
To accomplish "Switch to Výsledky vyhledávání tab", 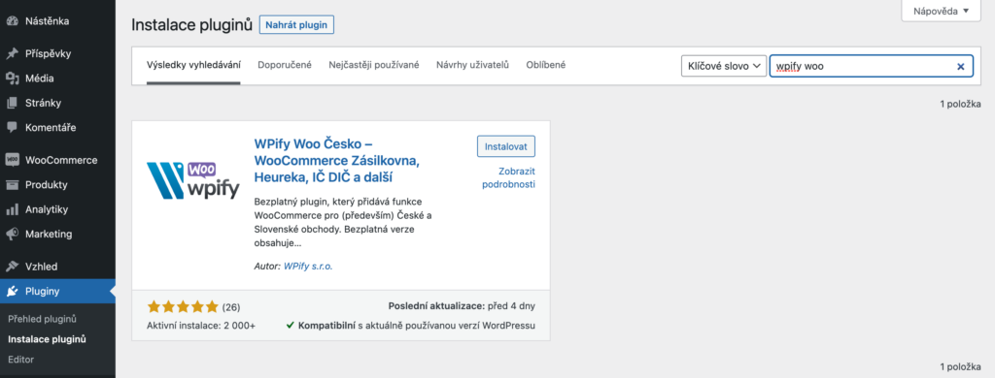I will pos(193,65).
